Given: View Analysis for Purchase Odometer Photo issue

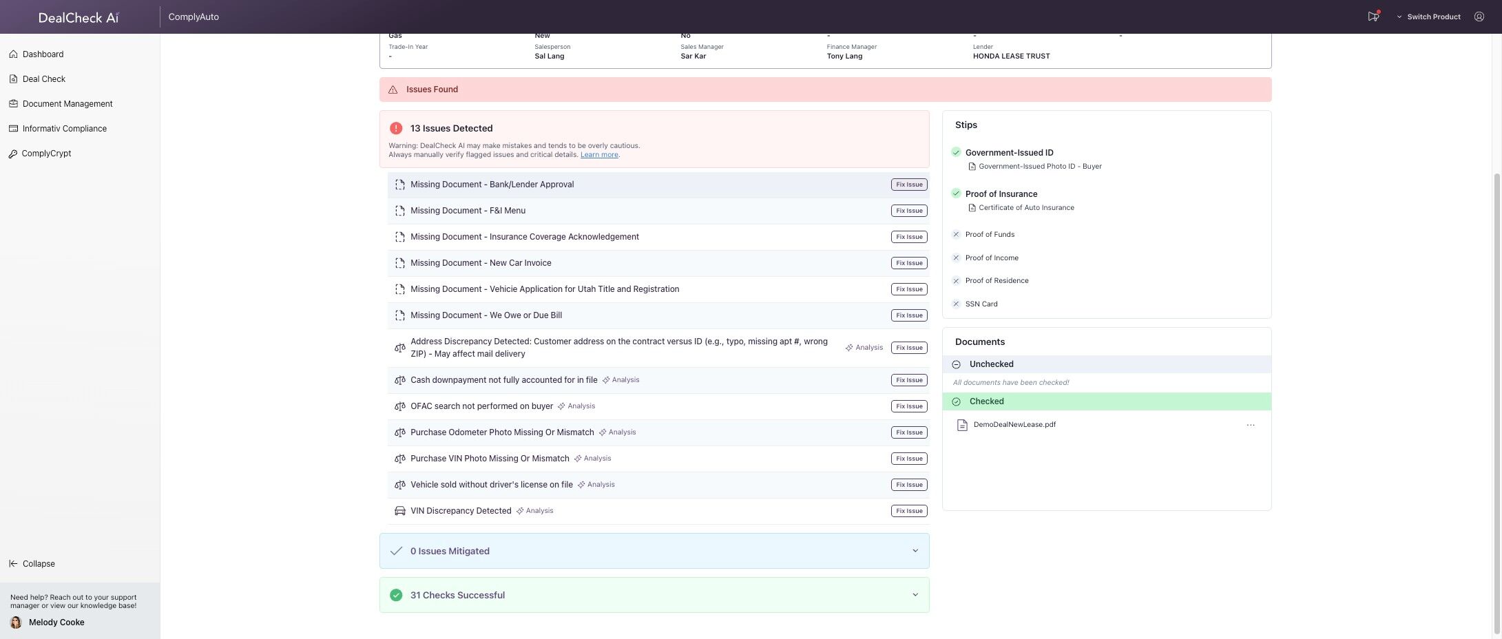Looking at the screenshot, I should (x=618, y=432).
